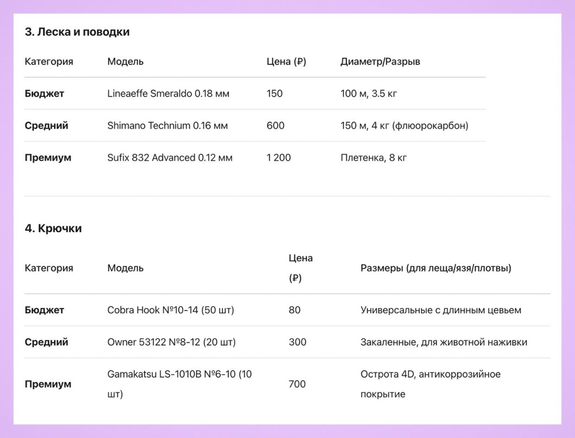Select the "Диаметр/Разрыв" column header
Screen dimensions: 575x438
tap(380, 62)
